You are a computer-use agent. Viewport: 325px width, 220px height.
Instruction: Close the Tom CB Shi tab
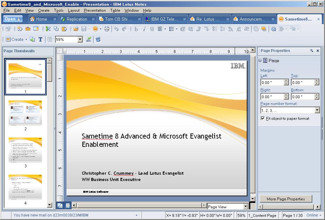click(139, 19)
